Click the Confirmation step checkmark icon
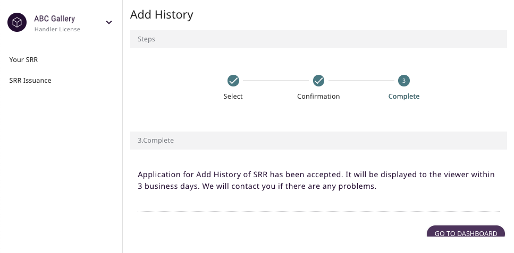 318,81
